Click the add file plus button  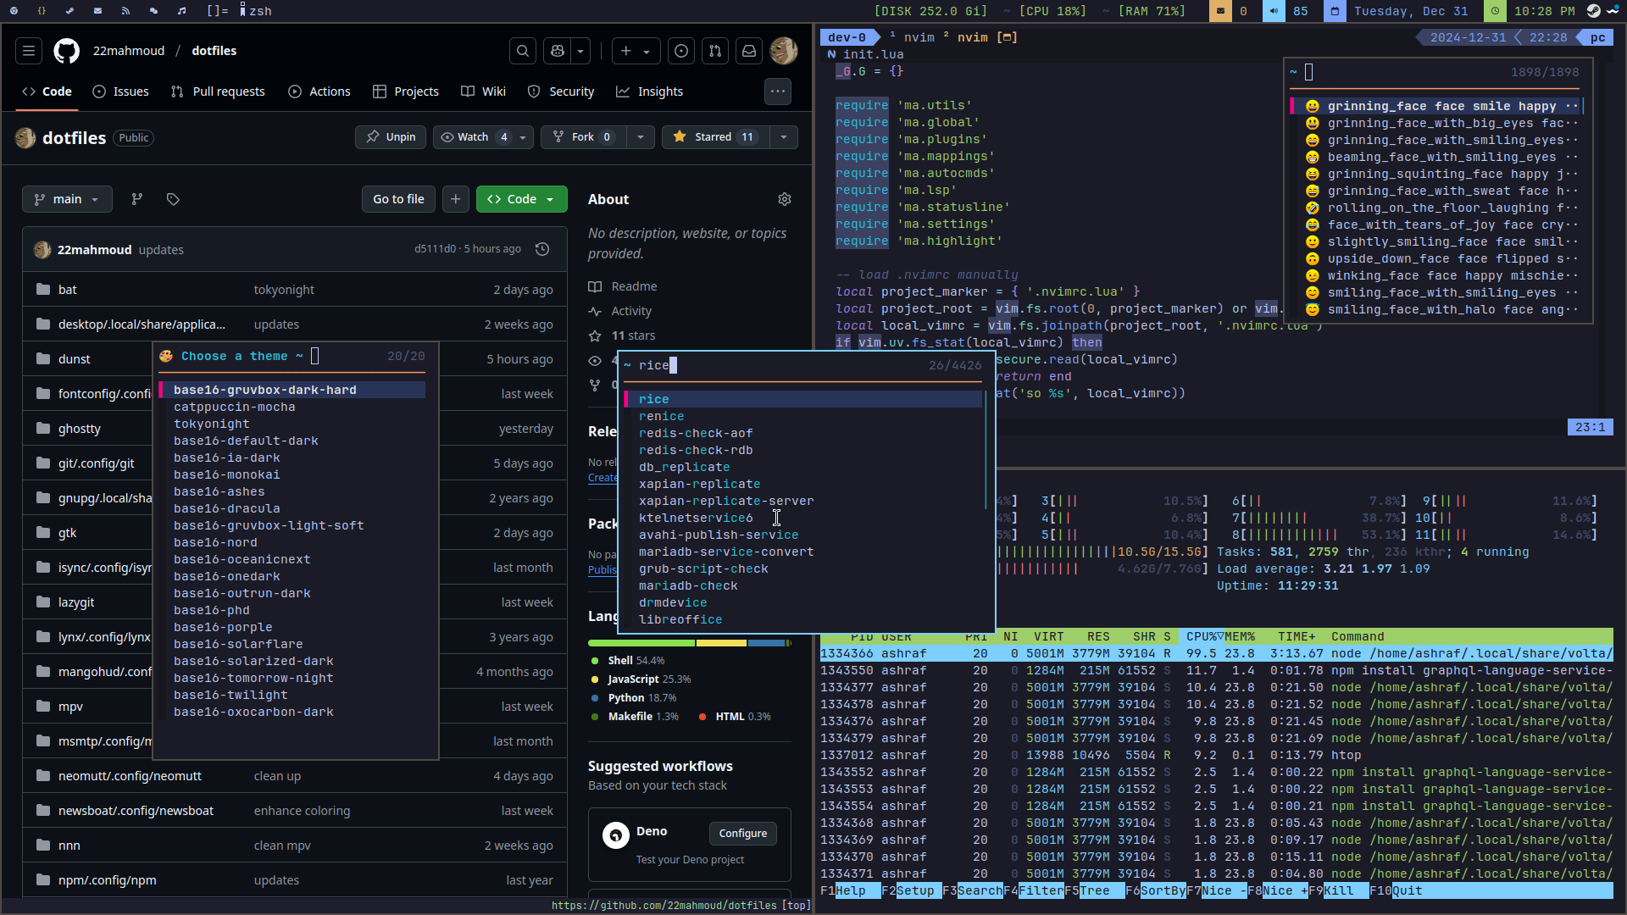tap(455, 199)
